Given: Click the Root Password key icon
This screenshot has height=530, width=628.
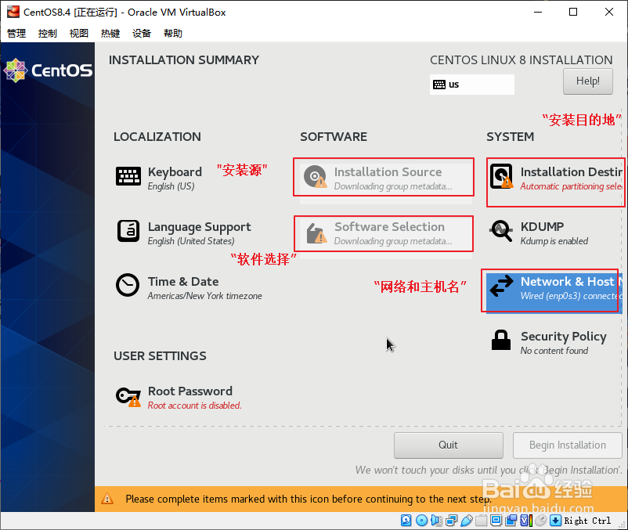Looking at the screenshot, I should click(x=128, y=397).
